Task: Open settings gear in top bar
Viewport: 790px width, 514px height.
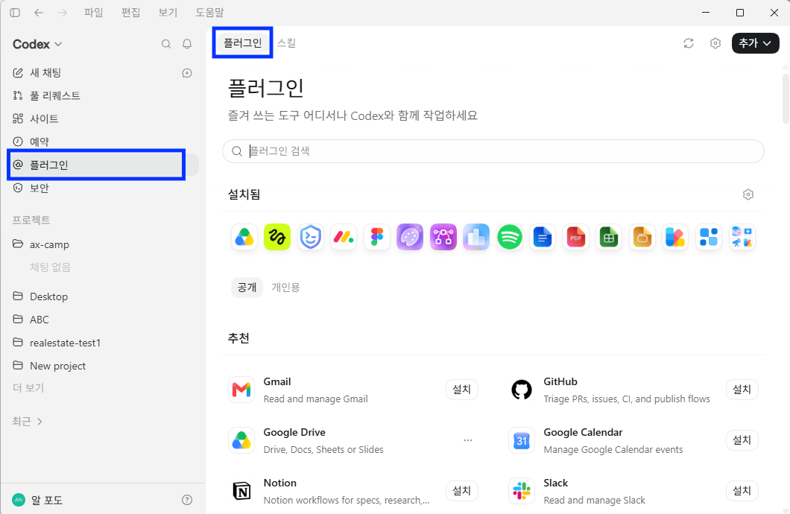Action: click(715, 43)
